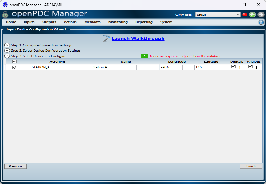Viewport: 266px width, 184px height.
Task: Click the red connection status indicator
Action: [245, 15]
